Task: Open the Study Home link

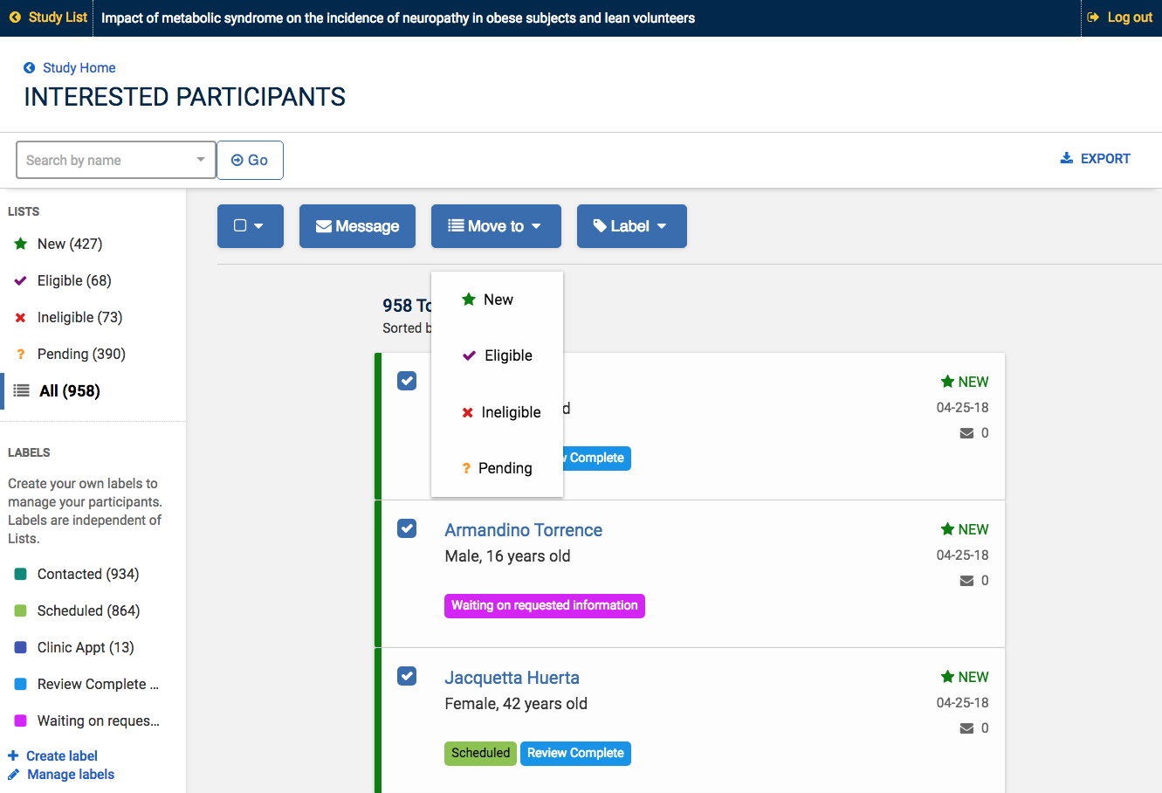Action: tap(69, 68)
